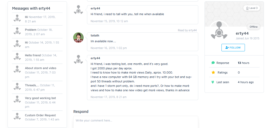The width and height of the screenshot is (278, 128).
Task: Click the Level 3 badge
Action: pyautogui.click(x=252, y=8)
